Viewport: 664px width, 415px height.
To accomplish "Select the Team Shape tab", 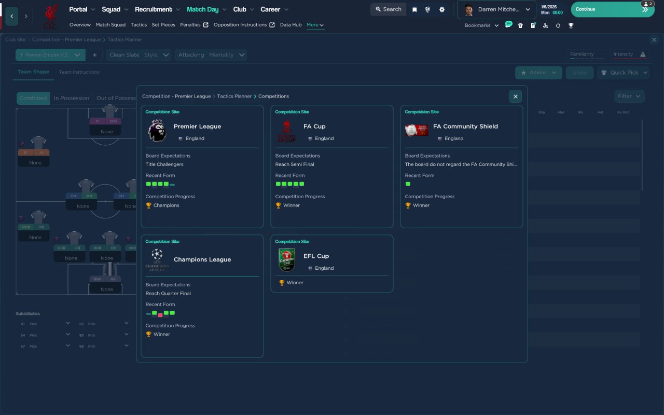I will (33, 72).
